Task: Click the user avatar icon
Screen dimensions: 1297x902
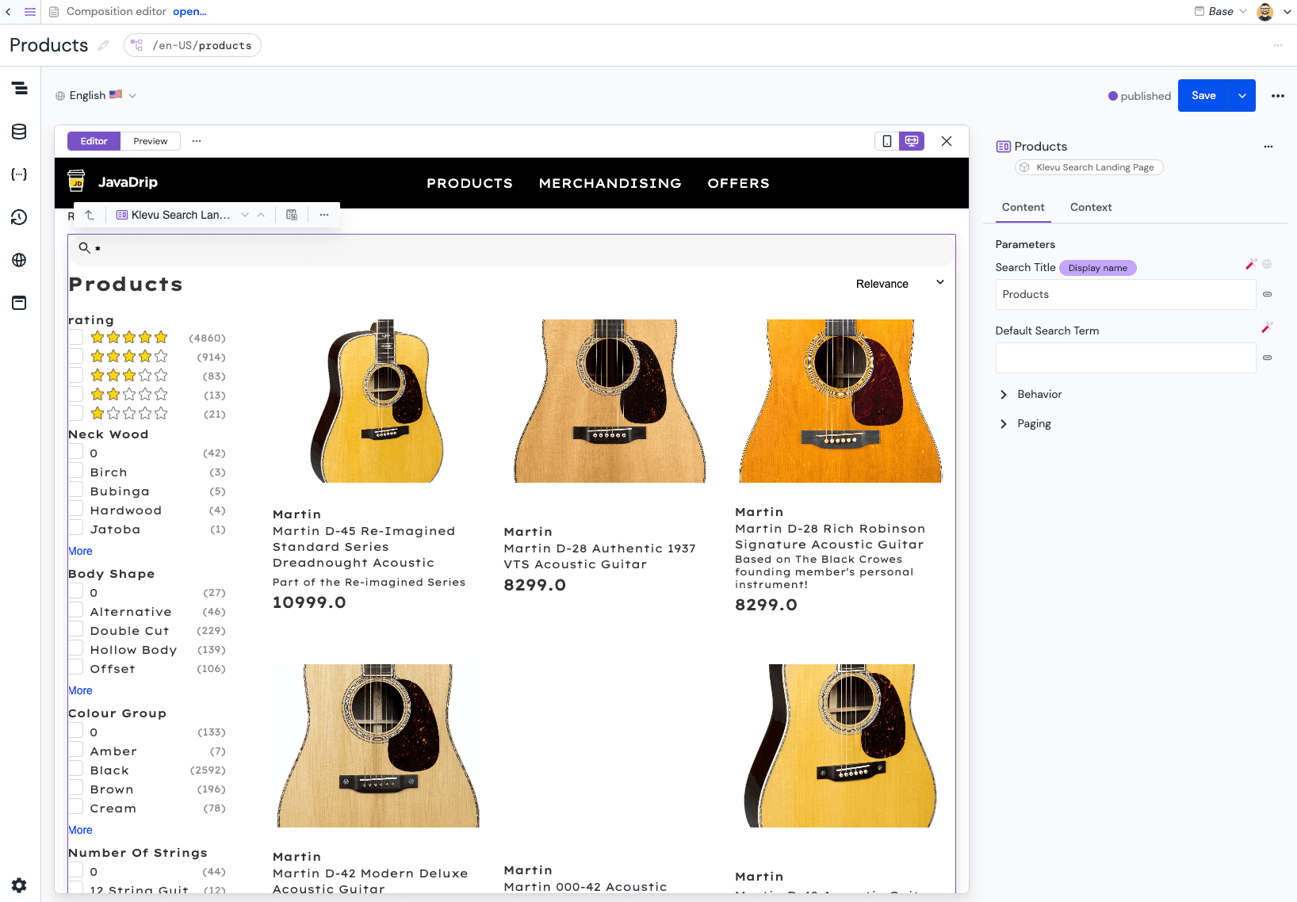Action: pyautogui.click(x=1265, y=12)
